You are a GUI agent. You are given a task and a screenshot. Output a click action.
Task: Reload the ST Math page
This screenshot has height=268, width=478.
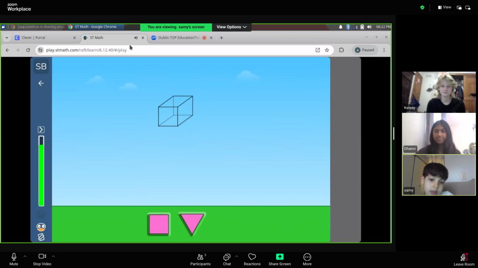pos(28,50)
